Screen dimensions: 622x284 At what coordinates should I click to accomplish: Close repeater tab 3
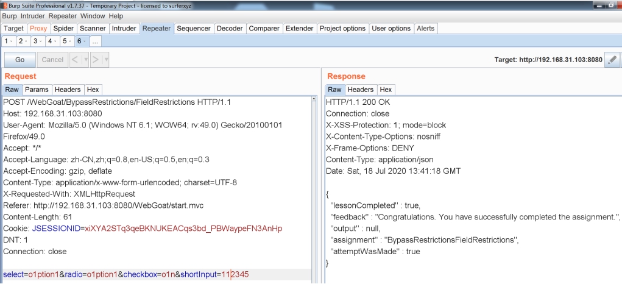40,41
